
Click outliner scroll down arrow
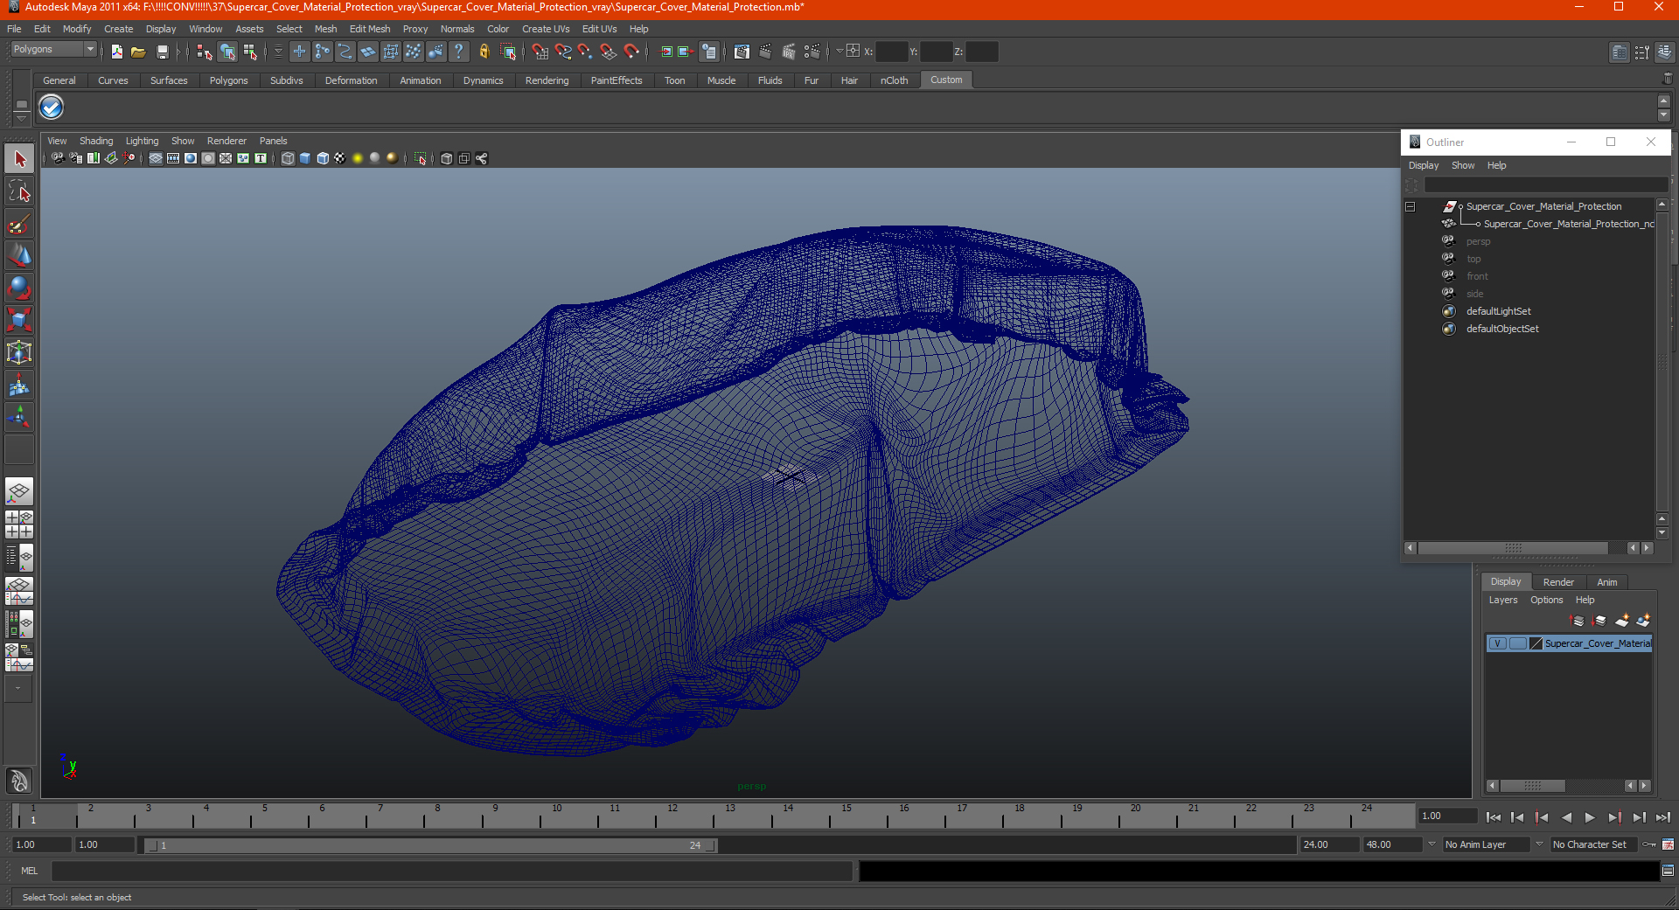pos(1662,532)
